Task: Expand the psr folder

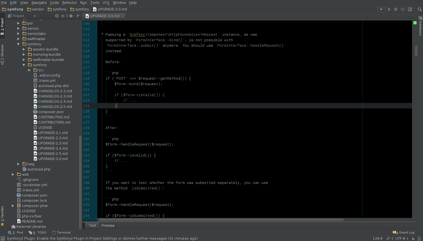Action: click(18, 23)
